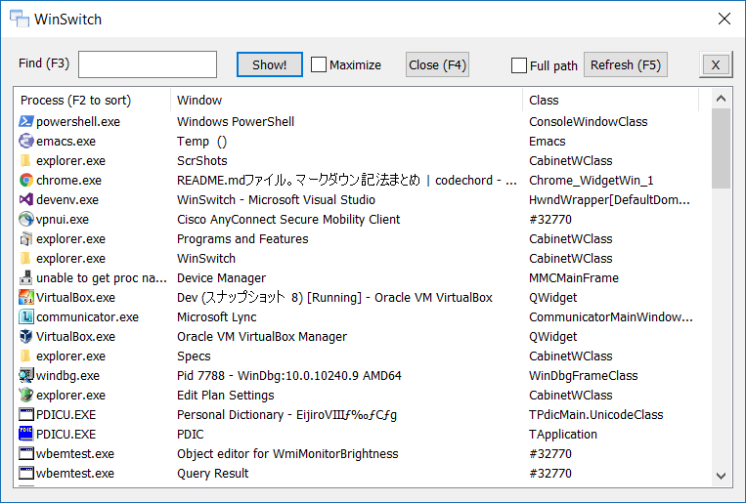The height and width of the screenshot is (503, 746).
Task: Select the 'Programs and Features' entry
Action: 242,238
